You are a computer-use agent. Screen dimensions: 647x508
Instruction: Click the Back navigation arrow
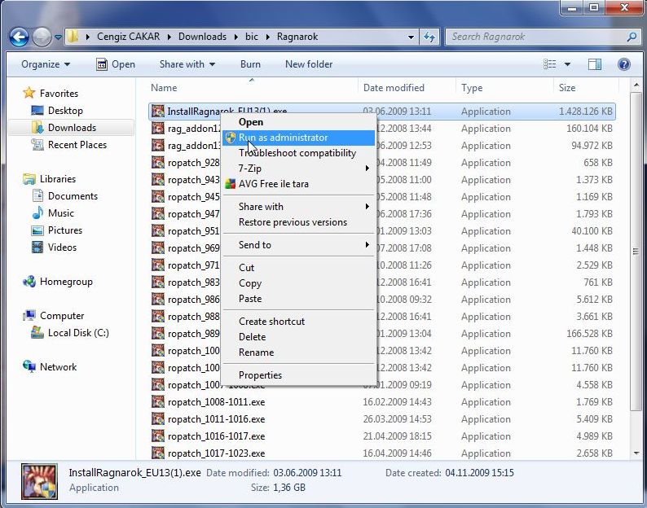[x=19, y=37]
